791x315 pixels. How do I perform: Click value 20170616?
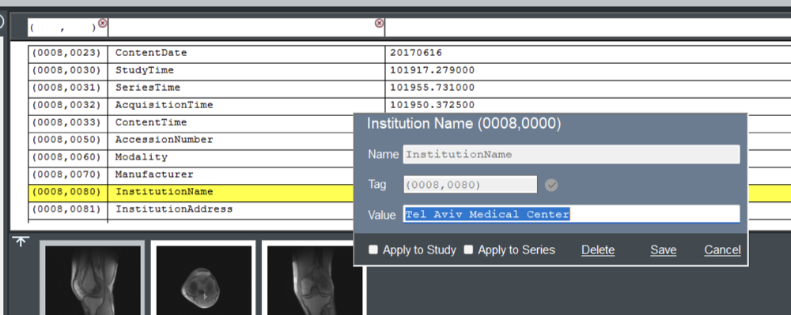coord(416,53)
